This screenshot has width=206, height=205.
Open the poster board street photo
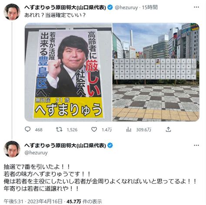(156, 72)
